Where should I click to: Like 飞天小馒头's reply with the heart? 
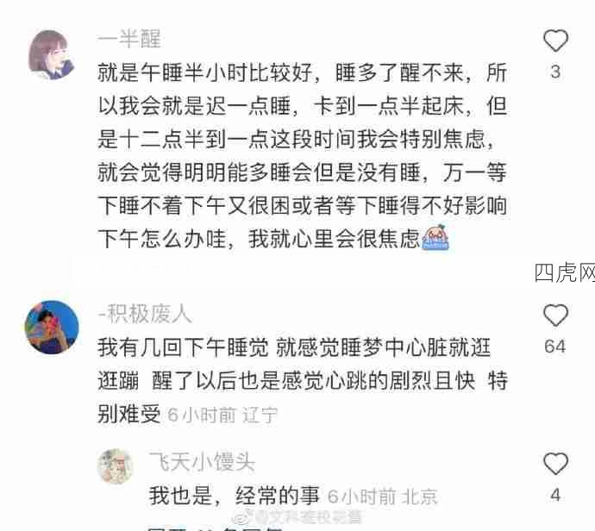[555, 464]
